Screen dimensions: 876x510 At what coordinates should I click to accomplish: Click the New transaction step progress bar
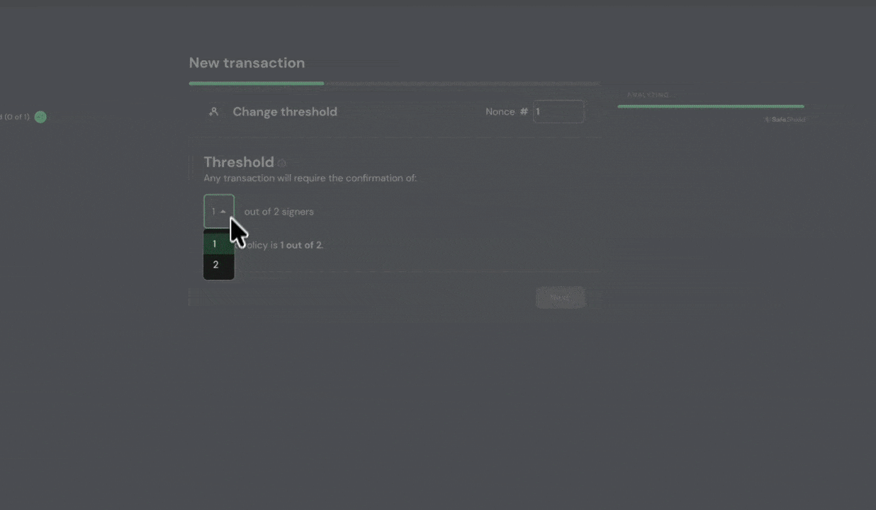click(394, 84)
